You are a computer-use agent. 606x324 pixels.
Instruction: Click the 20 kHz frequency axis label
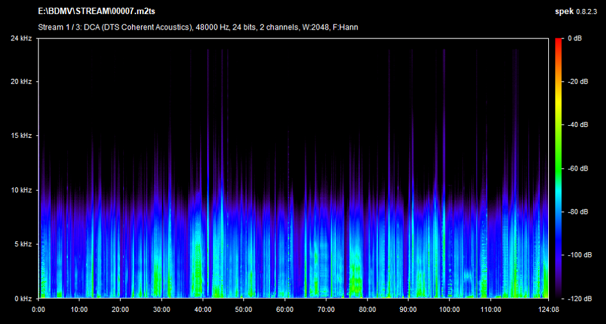pos(21,82)
